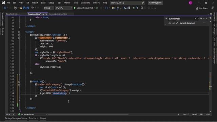The image size is (217, 122).
Task: Click the Codevidyalaya solution name button
Action: click(x=155, y=3)
